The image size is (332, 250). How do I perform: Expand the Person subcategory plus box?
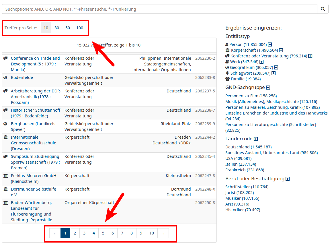tap(270, 44)
